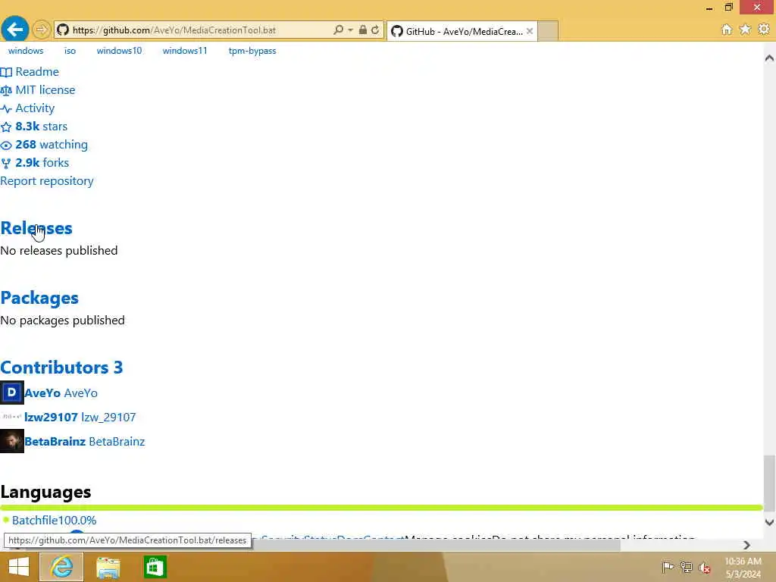The image size is (776, 582).
Task: Go back with the browser back arrow
Action: [15, 30]
